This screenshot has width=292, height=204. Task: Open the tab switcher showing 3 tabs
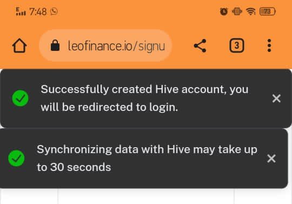236,45
